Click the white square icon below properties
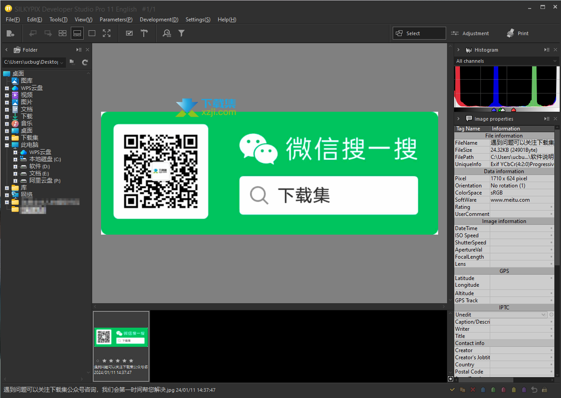This screenshot has width=561, height=398. click(x=451, y=379)
